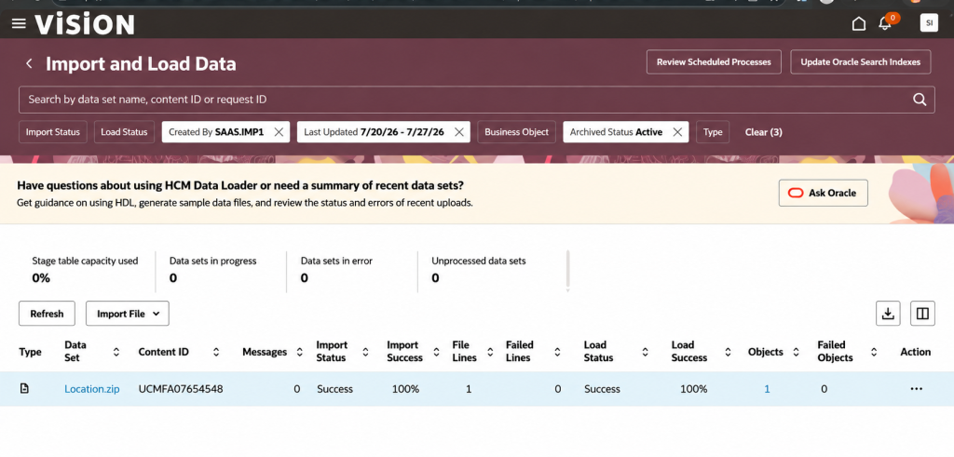Sort by the Content ID column
The width and height of the screenshot is (954, 457).
click(x=216, y=352)
